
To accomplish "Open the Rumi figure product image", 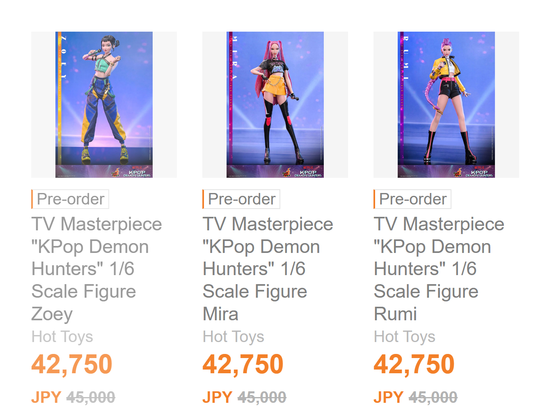I will [446, 105].
